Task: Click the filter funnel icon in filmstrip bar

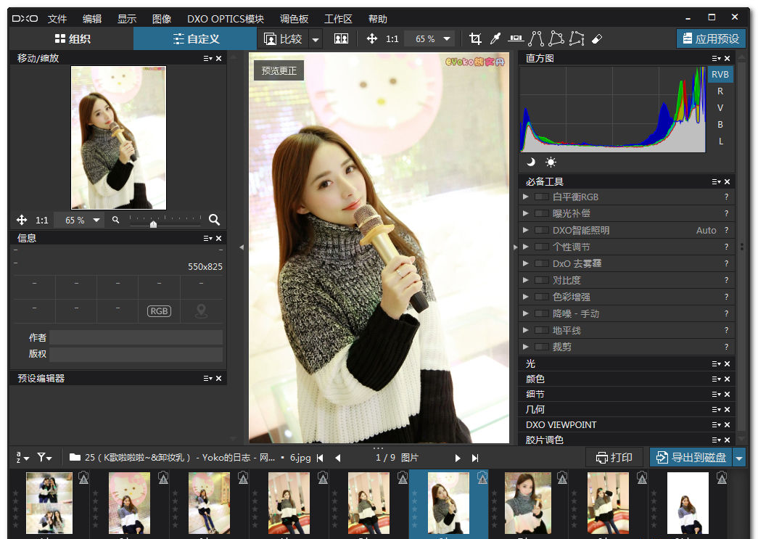Action: tap(44, 457)
